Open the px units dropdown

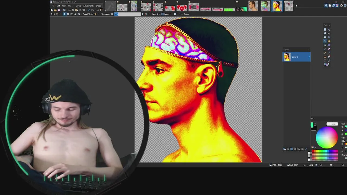tap(306, 165)
